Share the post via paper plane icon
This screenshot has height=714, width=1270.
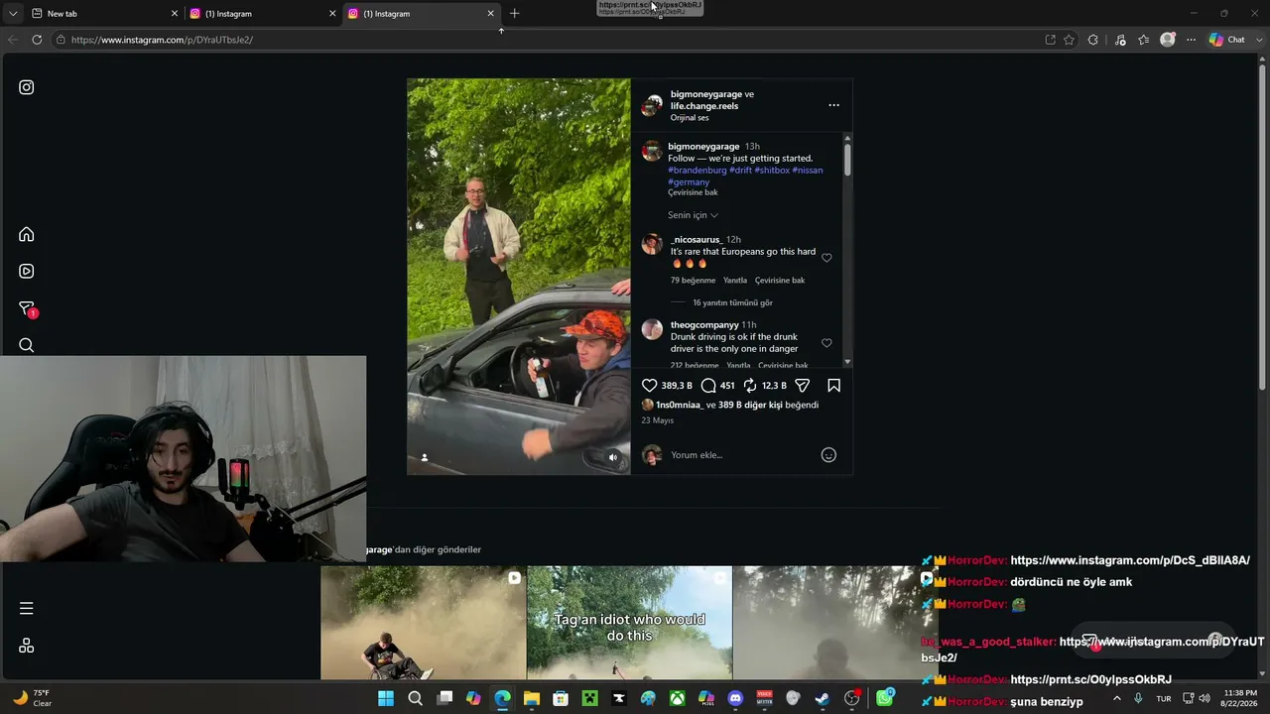coord(803,386)
